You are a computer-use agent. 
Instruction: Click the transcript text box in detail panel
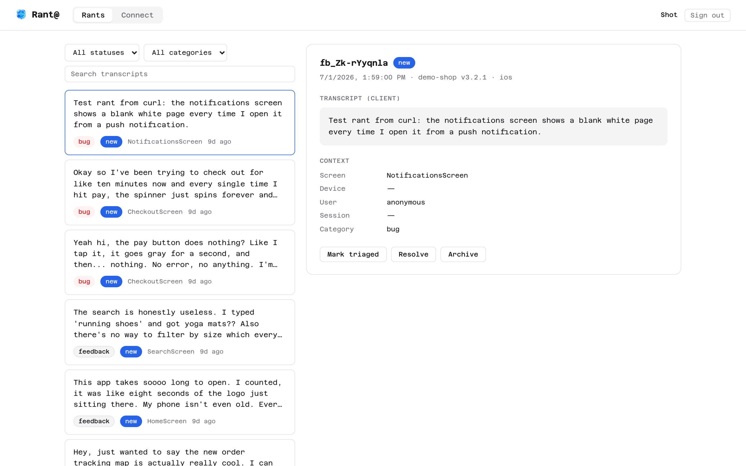(x=493, y=126)
